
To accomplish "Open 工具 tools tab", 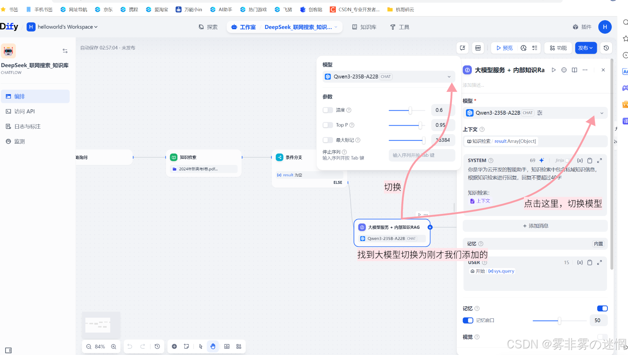I will coord(400,27).
